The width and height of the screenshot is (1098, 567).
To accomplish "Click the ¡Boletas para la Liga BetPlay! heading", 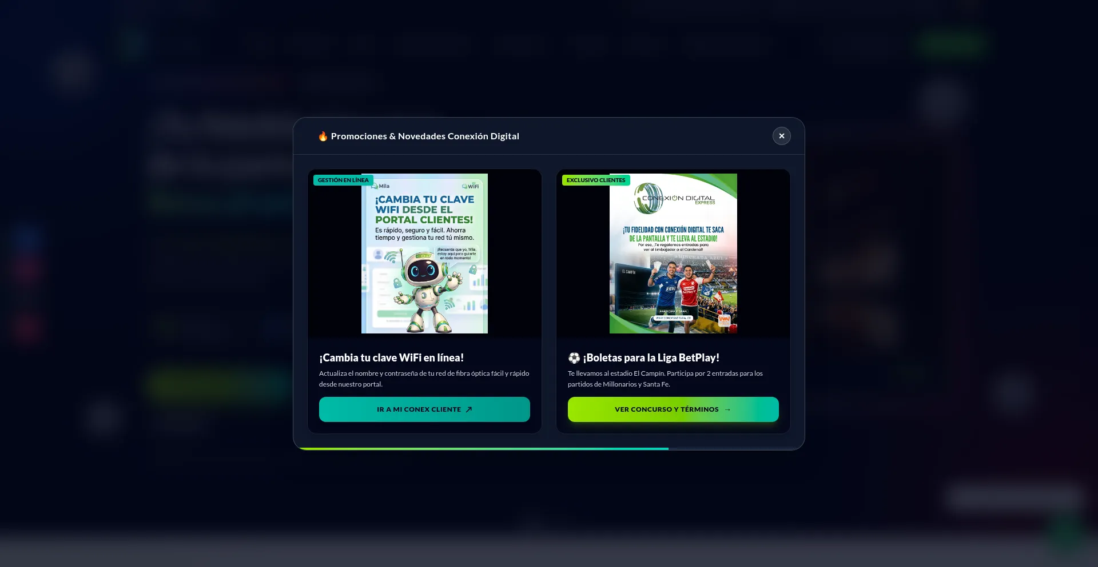I will [651, 358].
